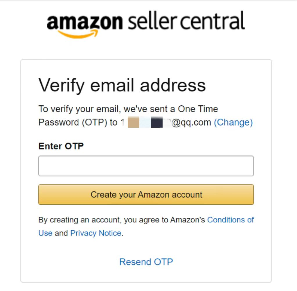Click the word "Use" in conditions link
The height and width of the screenshot is (291, 297).
pyautogui.click(x=45, y=233)
